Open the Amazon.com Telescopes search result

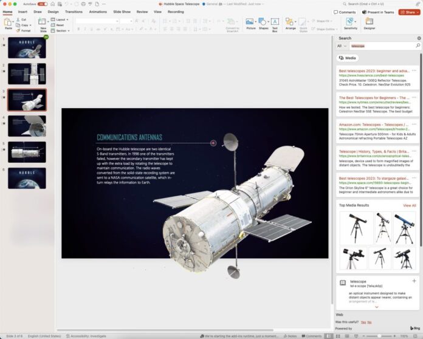374,125
